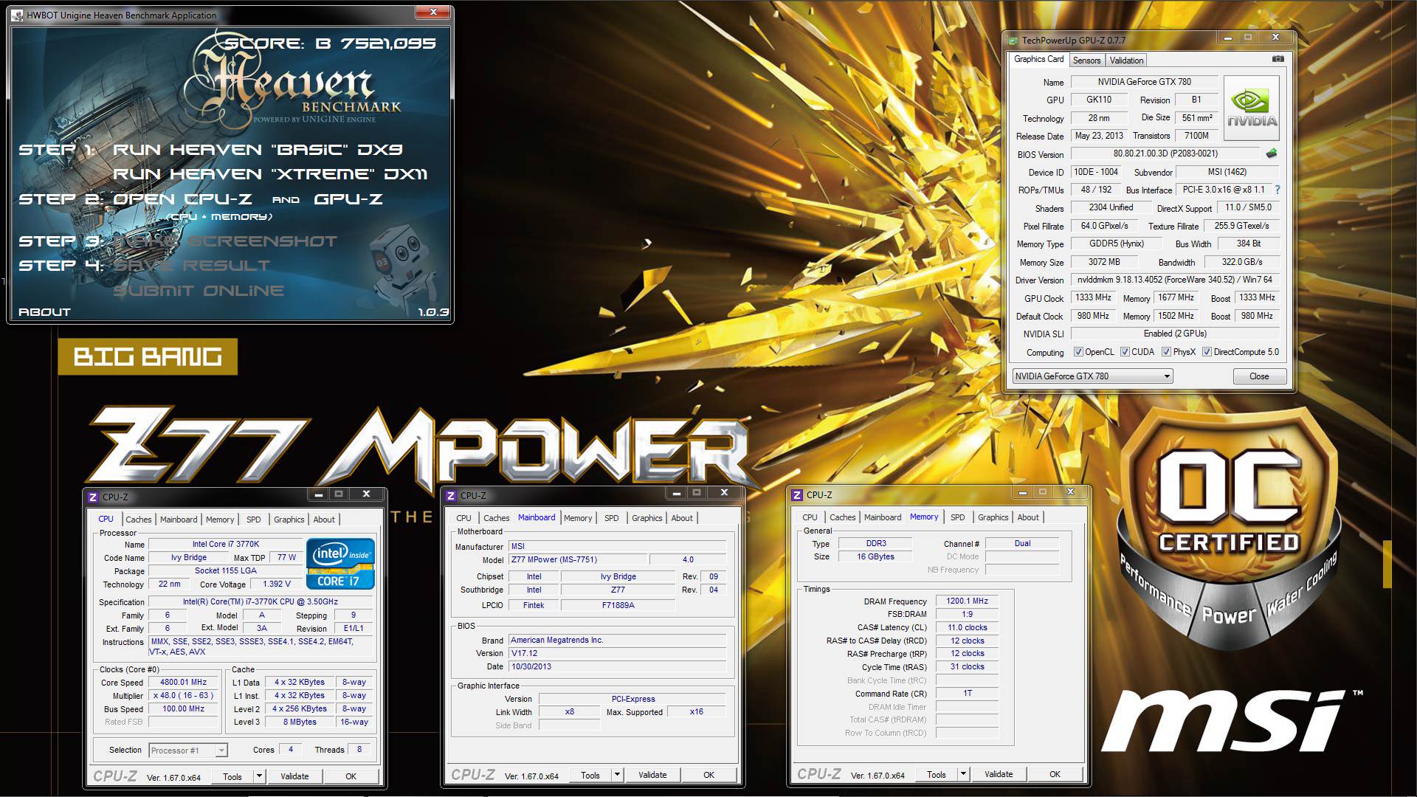
Task: Toggle the DirectCompute 5.0 checkbox
Action: [1207, 352]
